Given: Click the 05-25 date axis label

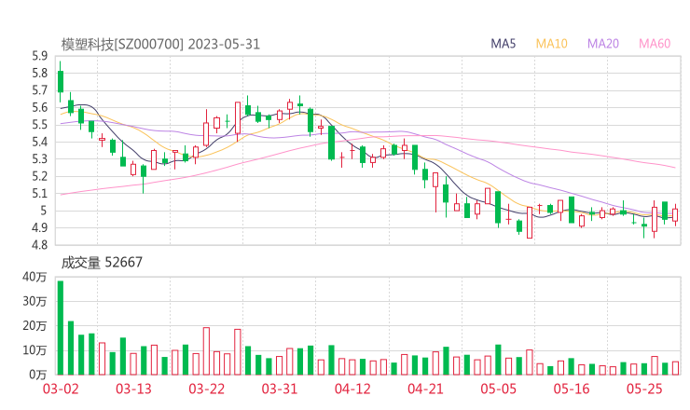Looking at the screenshot, I should click(x=644, y=389).
